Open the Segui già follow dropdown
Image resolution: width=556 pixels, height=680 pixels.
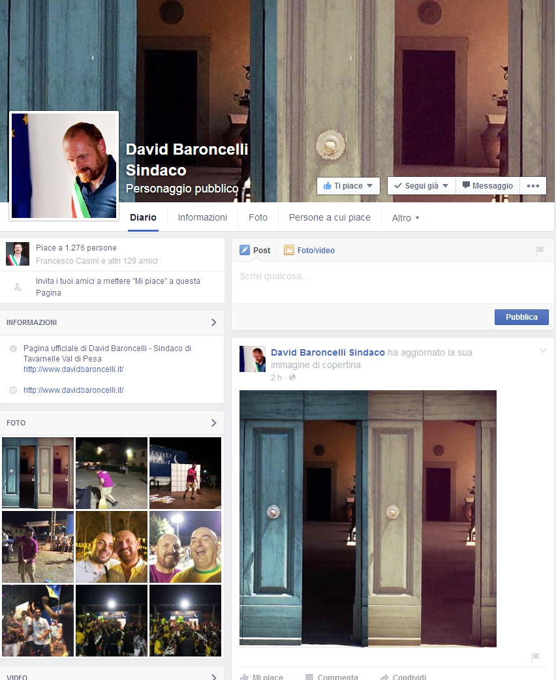point(421,185)
